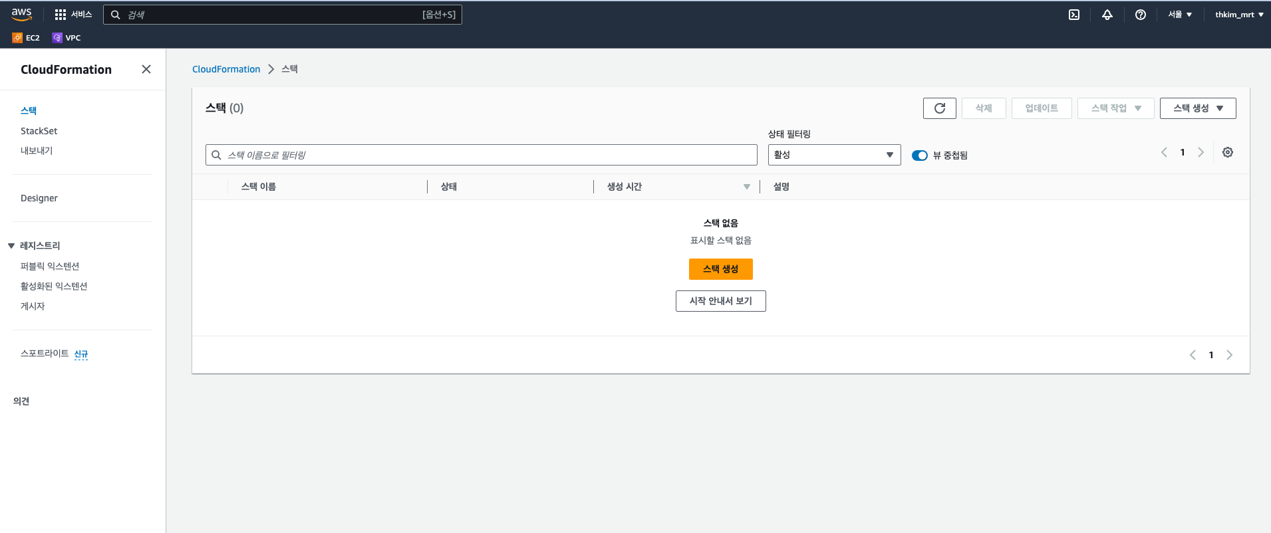Expand the 서울 region selector
The width and height of the screenshot is (1271, 533).
pyautogui.click(x=1180, y=15)
